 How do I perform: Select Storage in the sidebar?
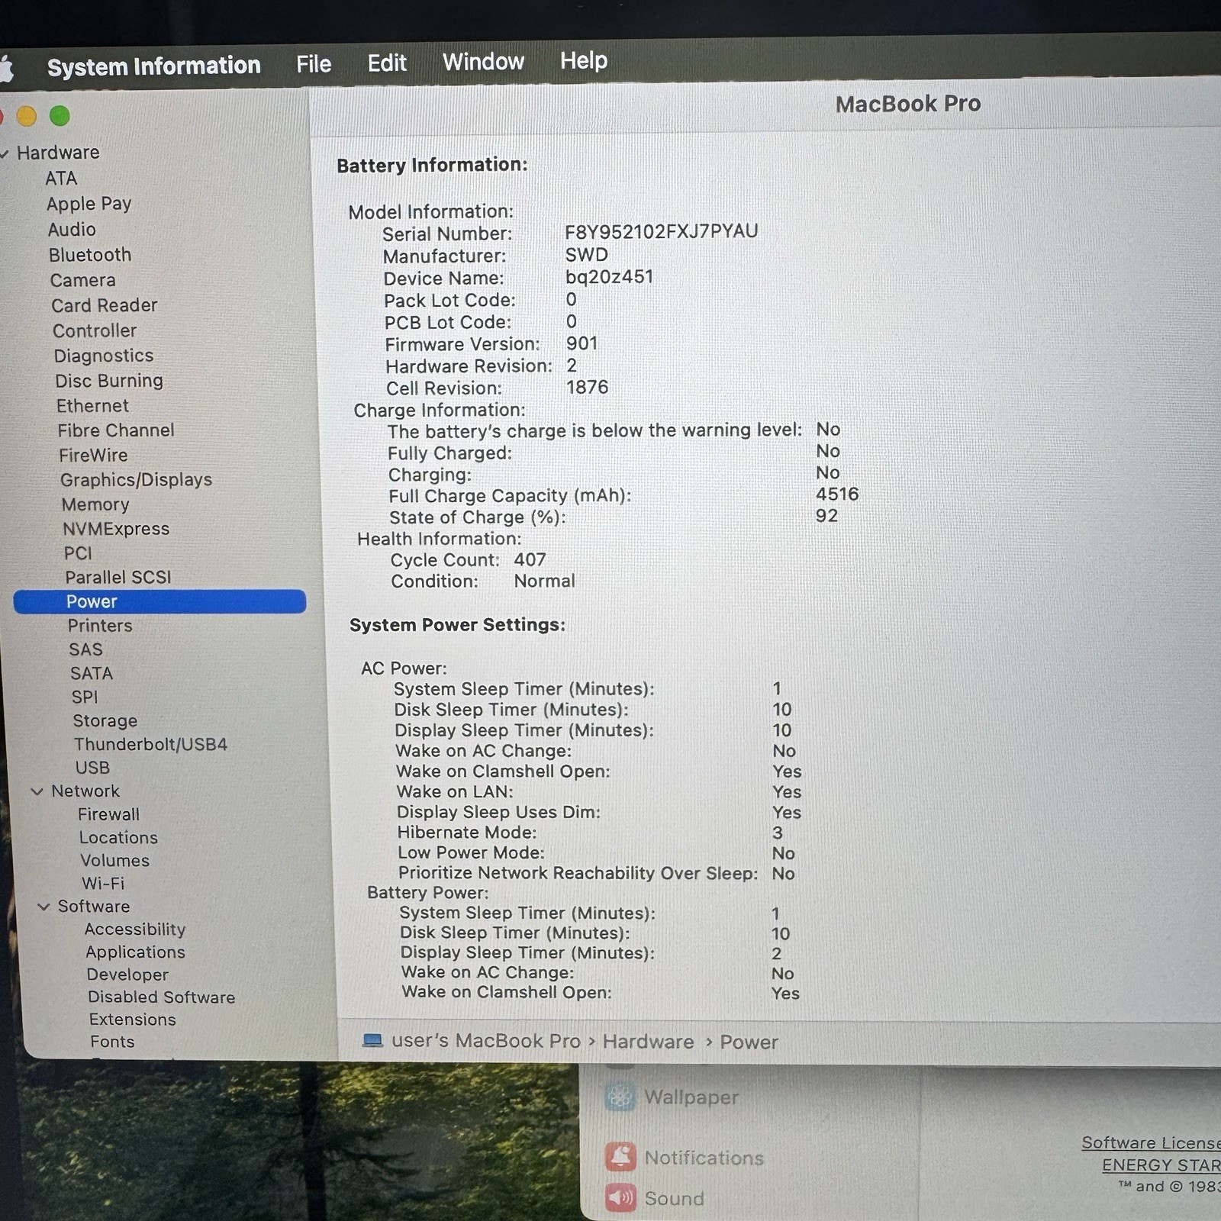(105, 721)
